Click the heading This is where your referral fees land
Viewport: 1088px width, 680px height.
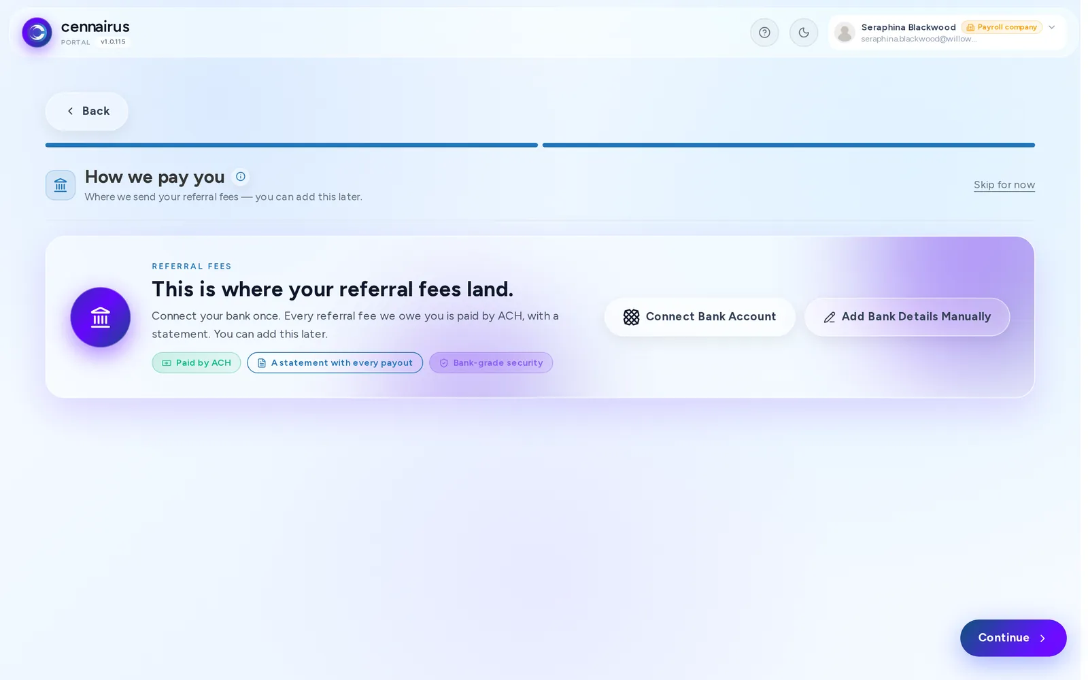333,289
